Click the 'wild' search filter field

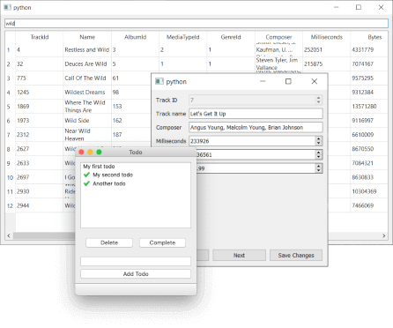(196, 24)
